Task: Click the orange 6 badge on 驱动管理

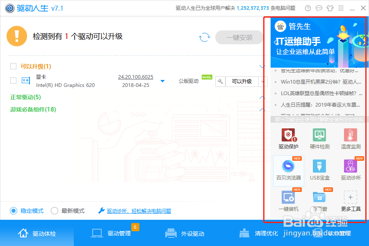Action: point(135,227)
